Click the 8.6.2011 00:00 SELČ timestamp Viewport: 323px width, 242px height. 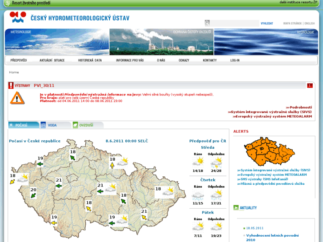127,141
